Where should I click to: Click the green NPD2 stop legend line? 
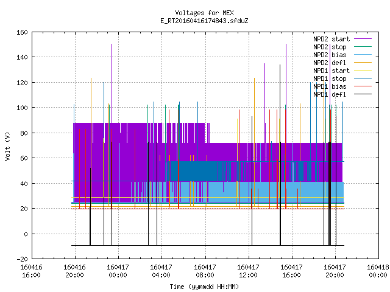click(x=363, y=47)
